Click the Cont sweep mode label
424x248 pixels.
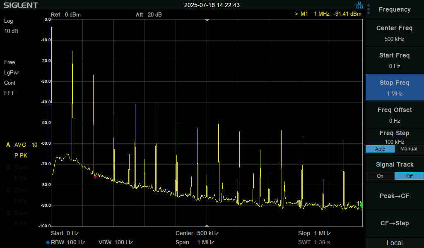(x=10, y=83)
